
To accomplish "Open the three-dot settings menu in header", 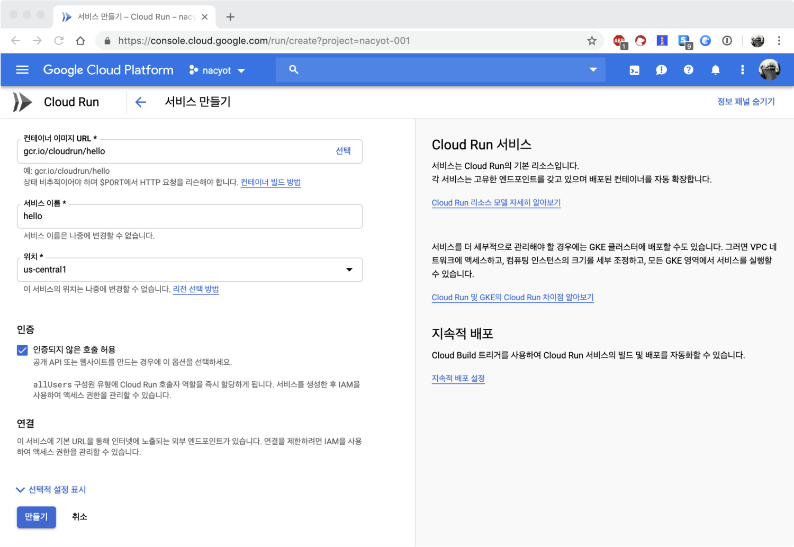I will coord(742,70).
